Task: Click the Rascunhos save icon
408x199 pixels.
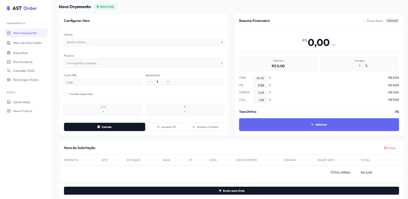Action: point(9,53)
